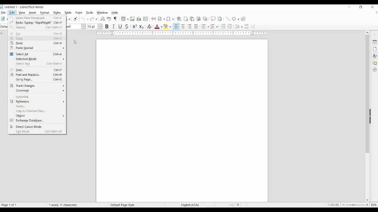Open font color dropdown arrow
Image resolution: width=378 pixels, height=212 pixels.
(x=162, y=26)
